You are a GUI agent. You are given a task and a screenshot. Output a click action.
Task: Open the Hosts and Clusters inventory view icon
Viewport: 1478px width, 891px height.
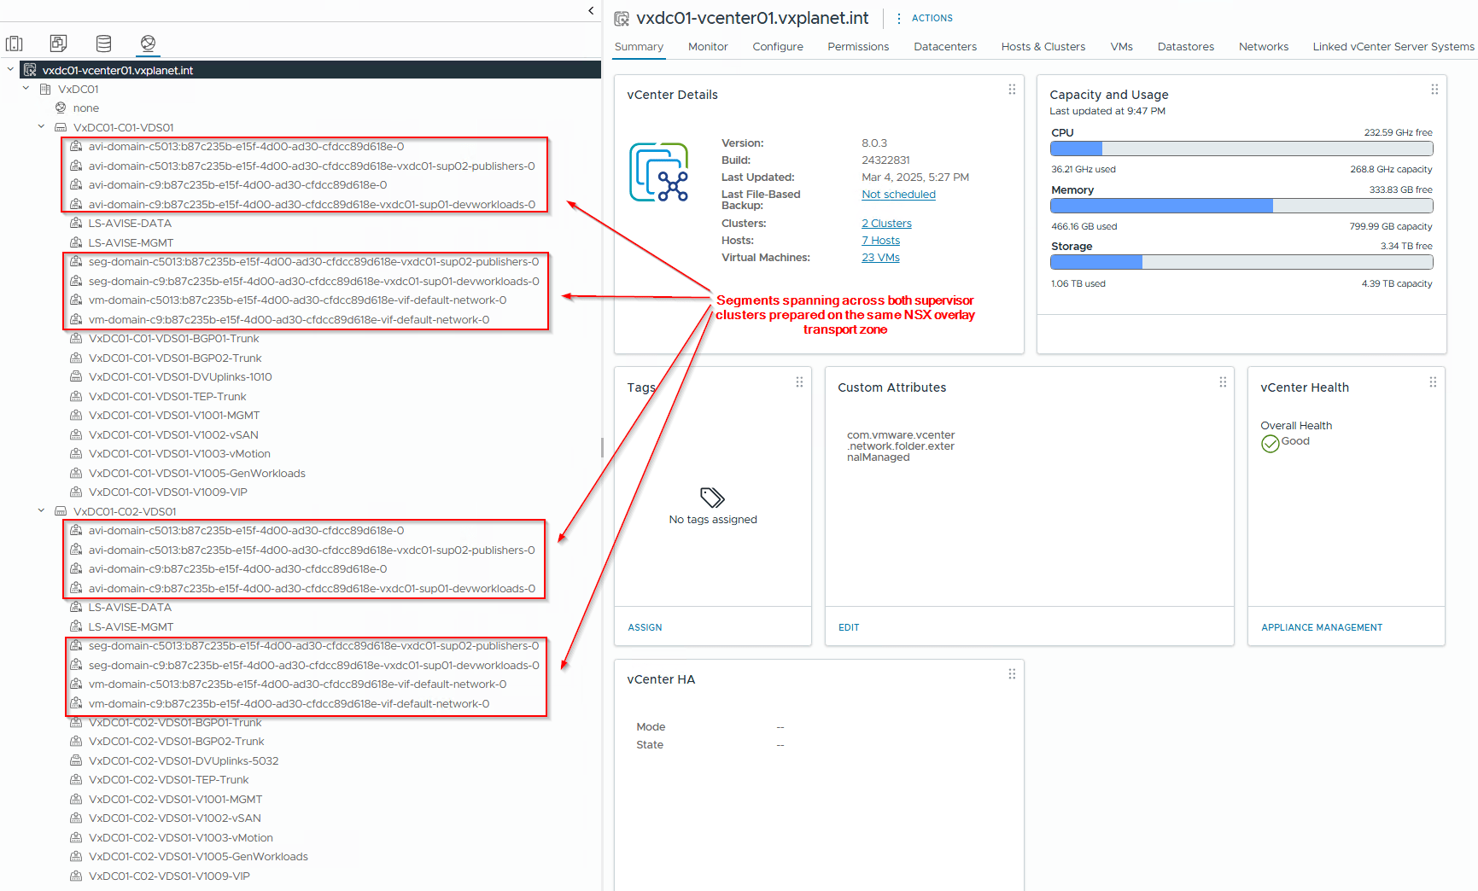coord(15,44)
